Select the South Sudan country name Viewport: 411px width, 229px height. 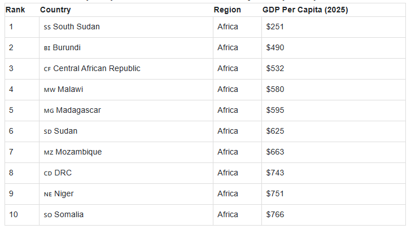(76, 27)
